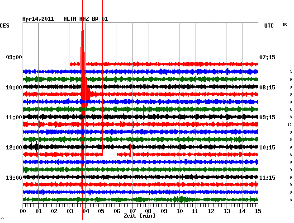Image resolution: width=294 pixels, height=223 pixels.
Task: Click minute tick label 09
Action: [164, 211]
